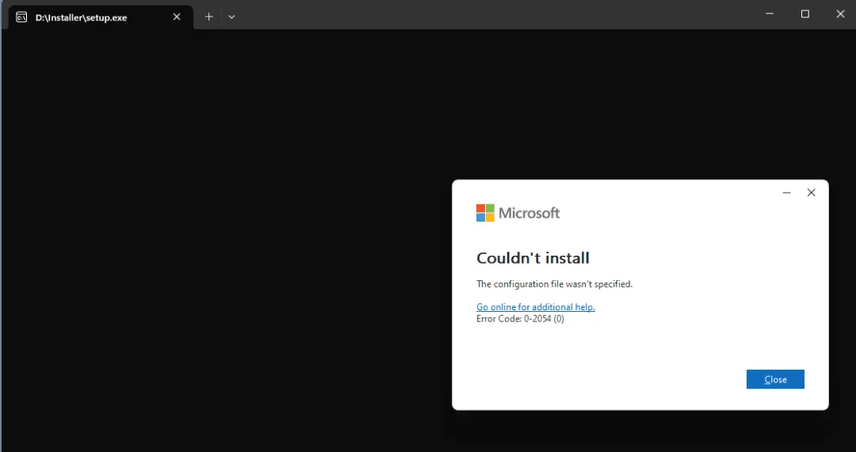Screen dimensions: 856x452
Task: Open a new terminal tab with plus
Action: [208, 17]
